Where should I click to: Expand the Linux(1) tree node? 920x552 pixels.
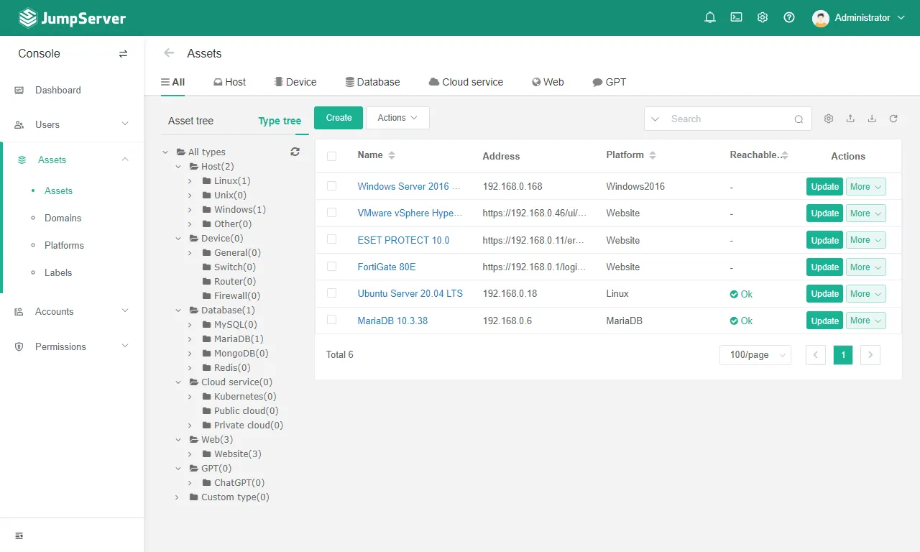[190, 181]
